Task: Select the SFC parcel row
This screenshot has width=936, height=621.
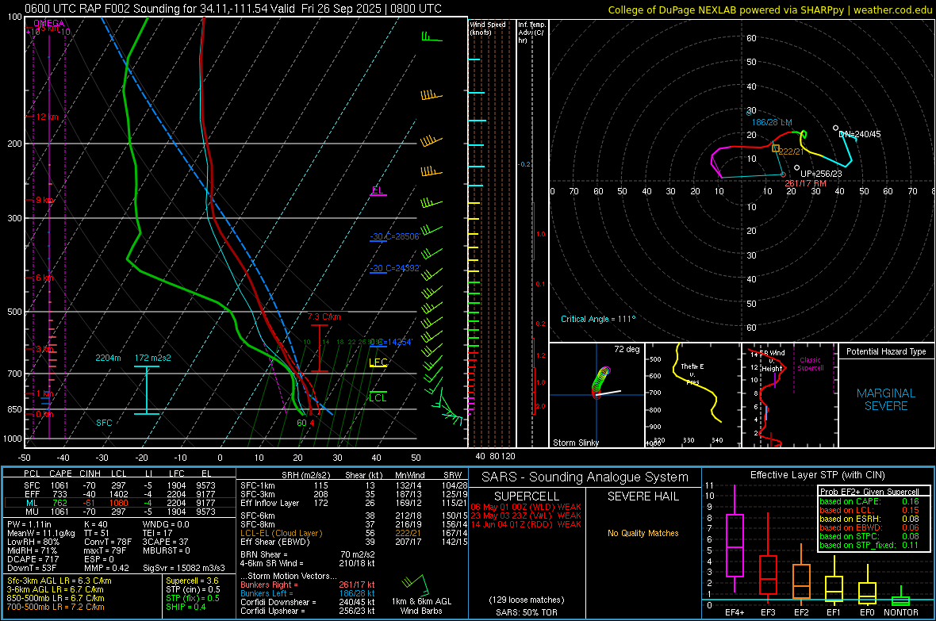Action: pyautogui.click(x=120, y=485)
